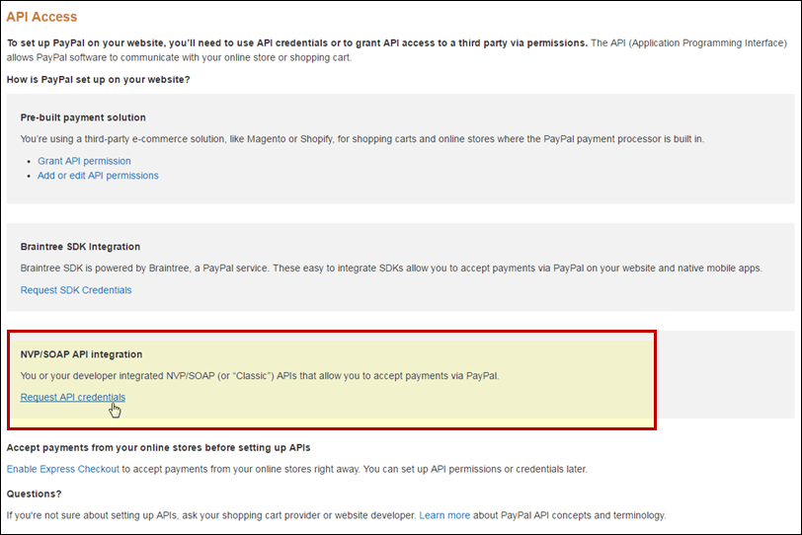802x535 pixels.
Task: Click 'How is PayPal set up' heading
Action: 98,79
